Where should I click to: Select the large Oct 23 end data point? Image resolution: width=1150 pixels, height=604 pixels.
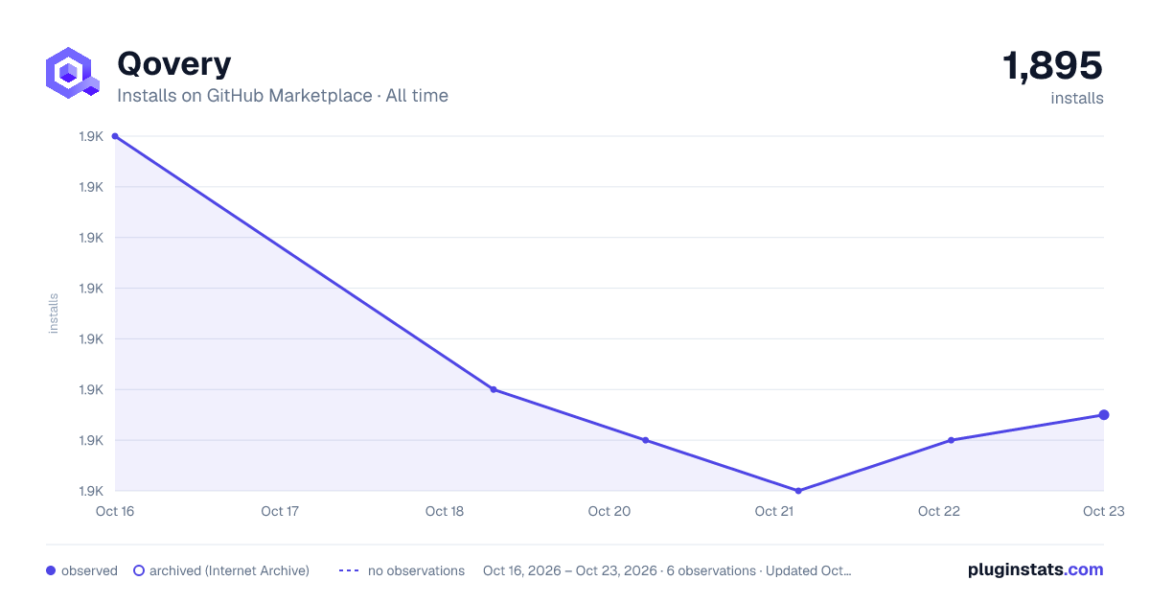coord(1104,415)
